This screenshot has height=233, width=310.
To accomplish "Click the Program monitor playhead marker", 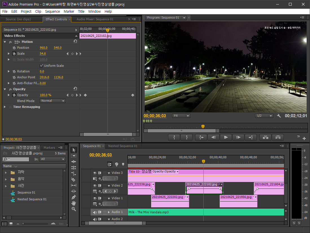I will [203, 127].
